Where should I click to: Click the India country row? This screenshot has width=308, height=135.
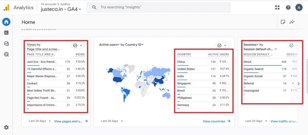tap(203, 76)
